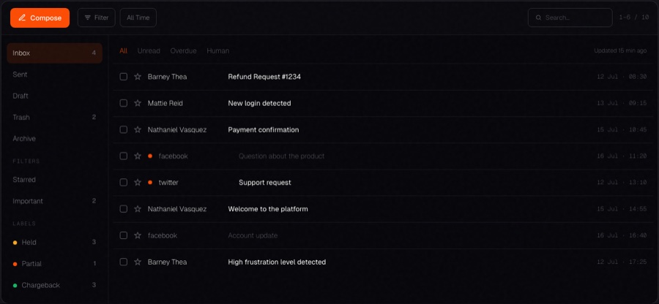Click the 13 Jul · 09:15 timestamp

coord(622,103)
